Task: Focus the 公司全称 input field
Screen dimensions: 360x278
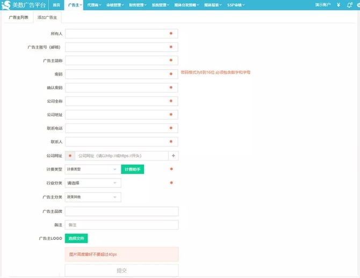Action: 121,101
